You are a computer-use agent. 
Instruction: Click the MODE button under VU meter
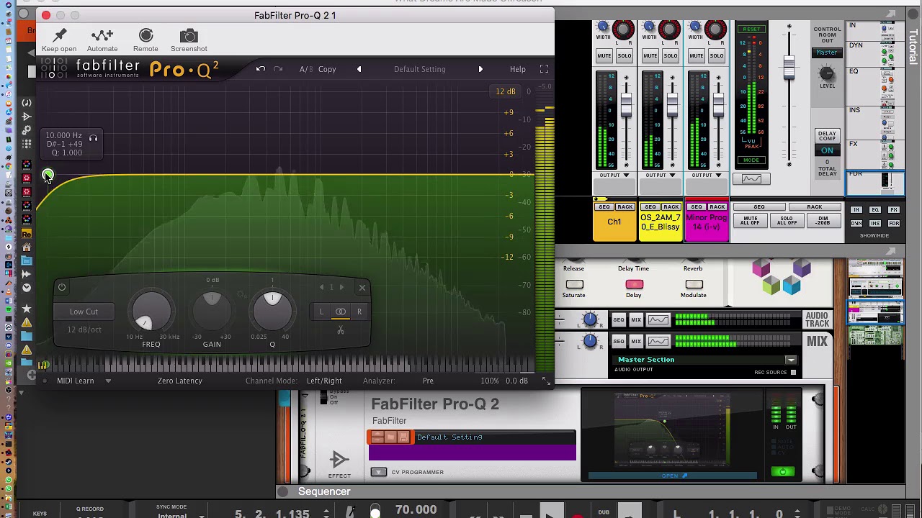coord(751,160)
